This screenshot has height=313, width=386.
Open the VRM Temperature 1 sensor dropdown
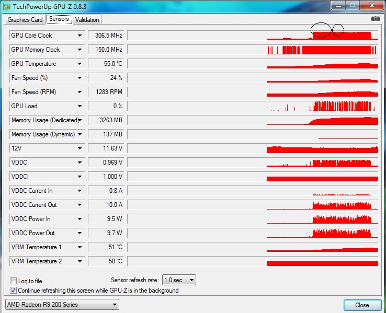[x=80, y=247]
